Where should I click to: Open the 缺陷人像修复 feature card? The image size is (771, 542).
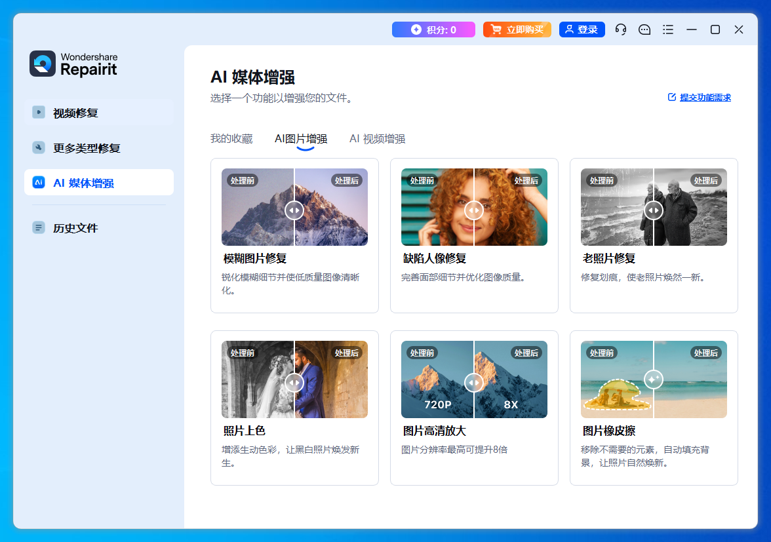click(x=474, y=258)
